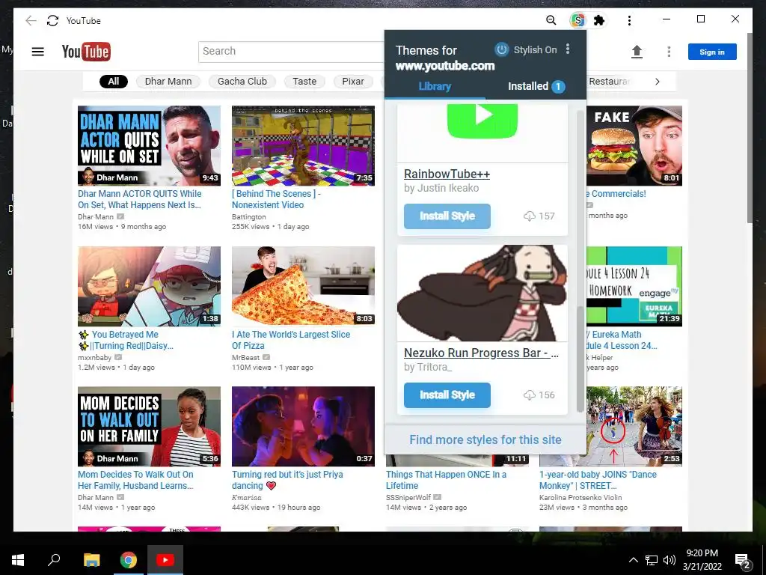The height and width of the screenshot is (575, 766).
Task: Select the All category chip
Action: pos(114,81)
